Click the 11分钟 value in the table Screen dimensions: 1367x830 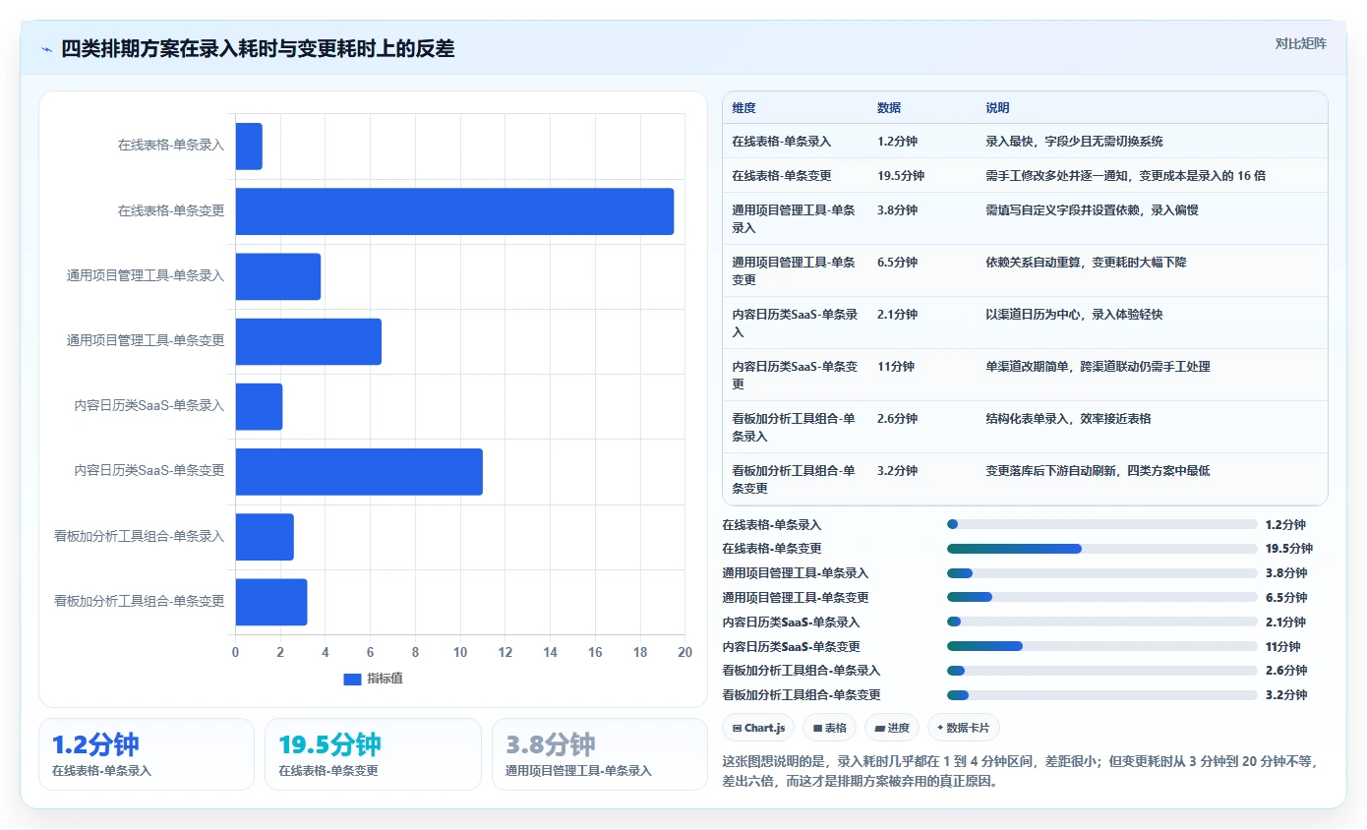tap(895, 367)
